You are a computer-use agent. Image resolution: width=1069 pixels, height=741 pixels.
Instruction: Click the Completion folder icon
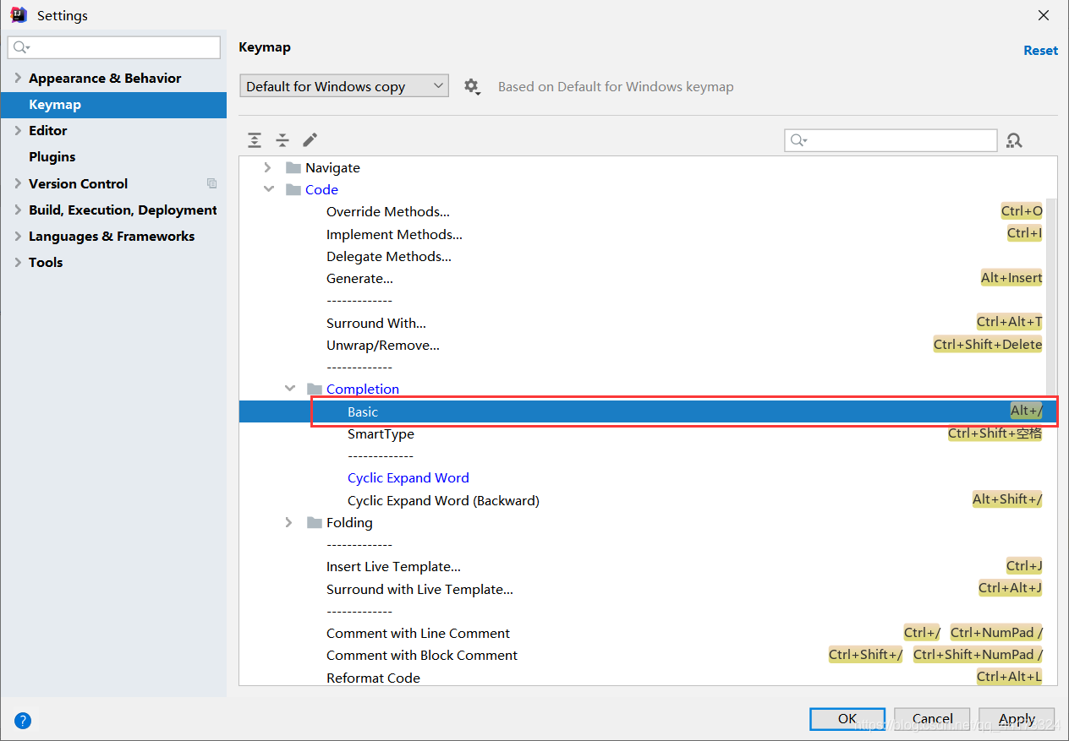click(315, 389)
